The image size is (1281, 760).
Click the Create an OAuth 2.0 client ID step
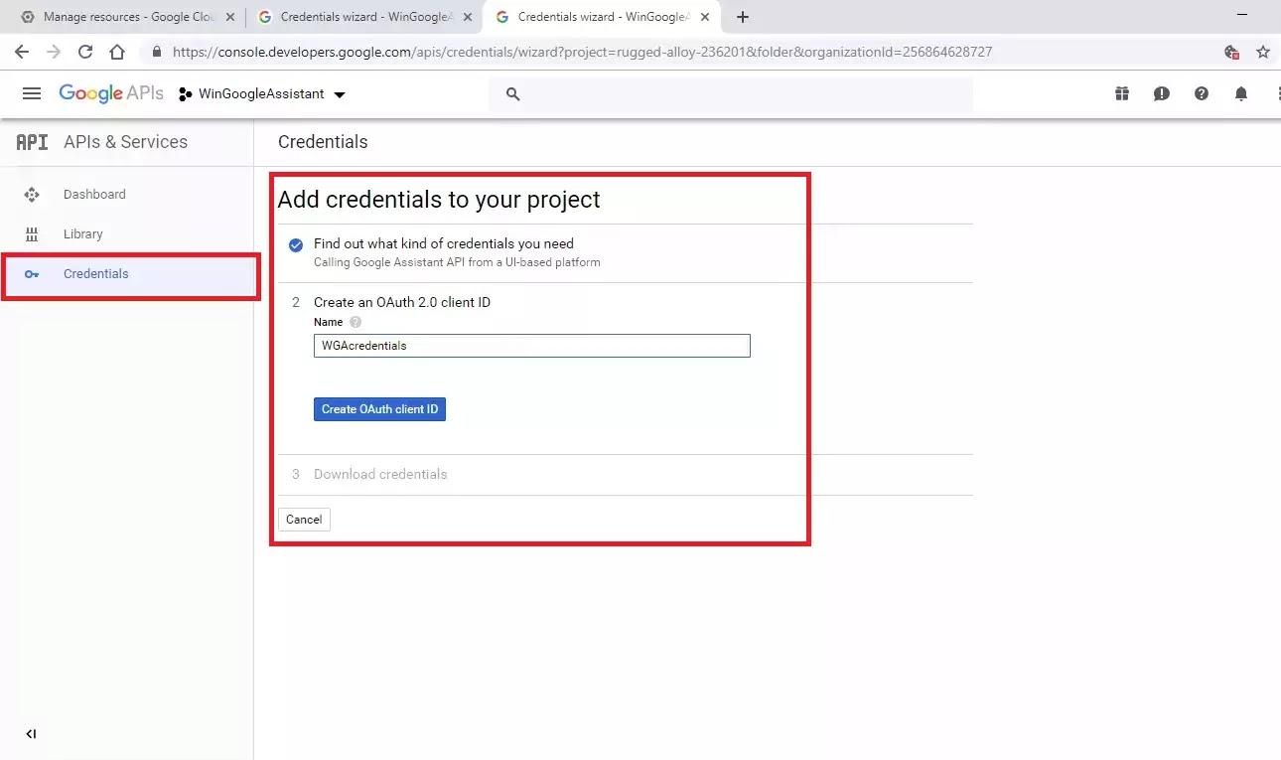(x=402, y=302)
